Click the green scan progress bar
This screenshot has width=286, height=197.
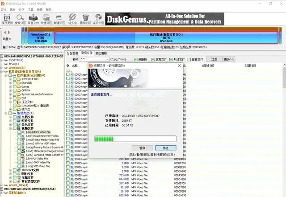tap(135, 139)
